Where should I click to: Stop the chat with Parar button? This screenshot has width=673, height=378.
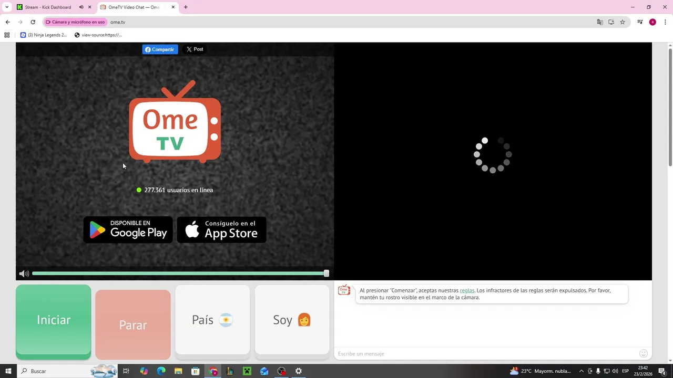(x=133, y=324)
